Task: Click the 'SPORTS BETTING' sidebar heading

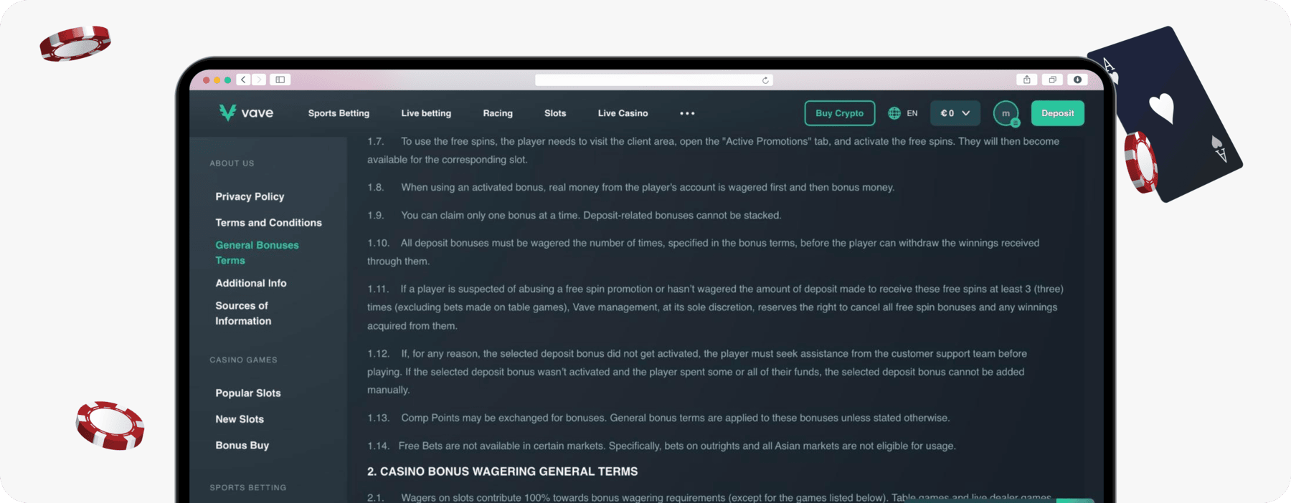Action: tap(247, 487)
